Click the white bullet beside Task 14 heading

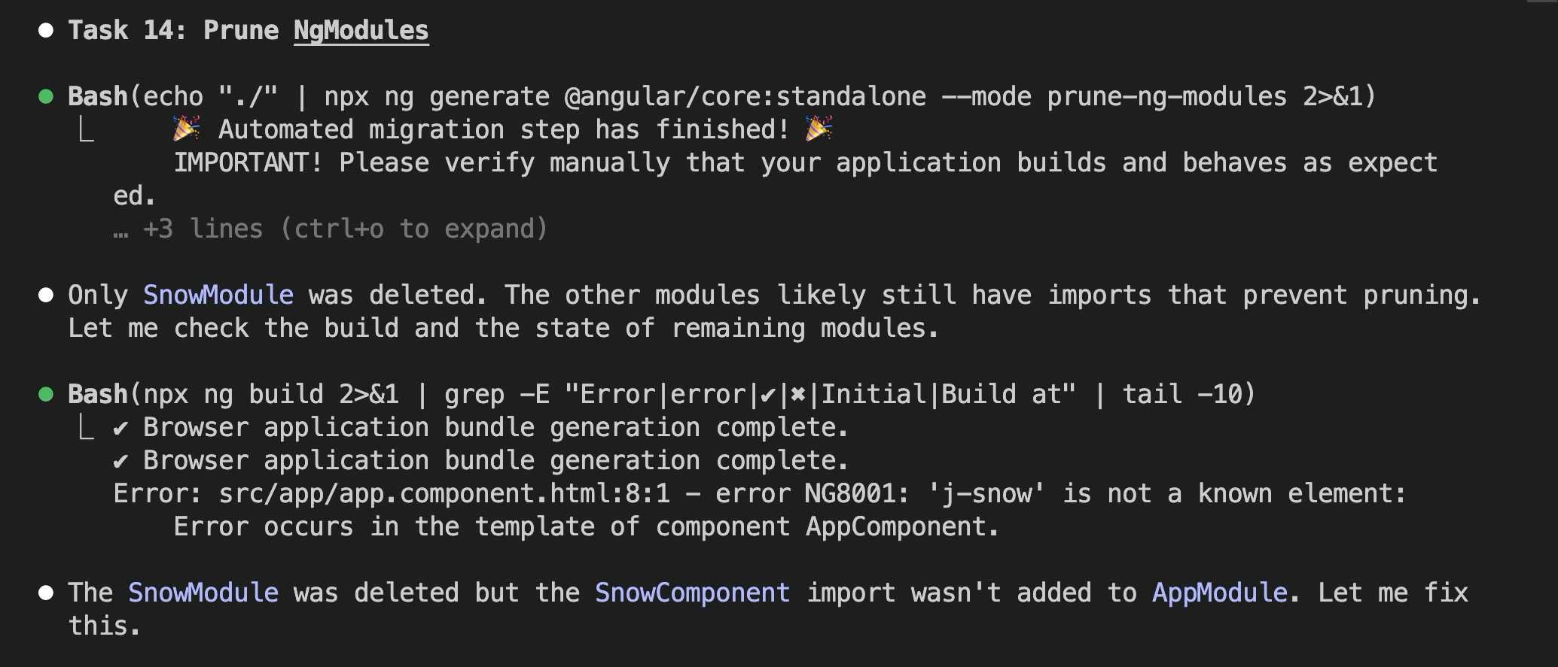click(x=46, y=30)
